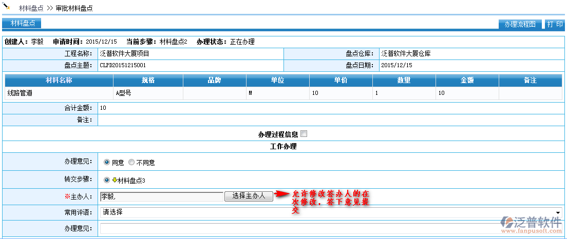Toggle the 办理过程信息 checkbox
The image size is (567, 239).
(304, 134)
